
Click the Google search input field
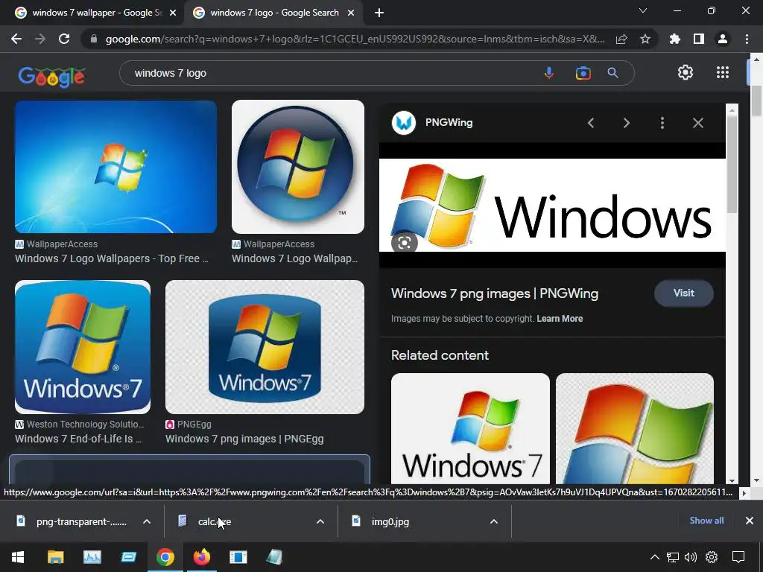click(331, 73)
